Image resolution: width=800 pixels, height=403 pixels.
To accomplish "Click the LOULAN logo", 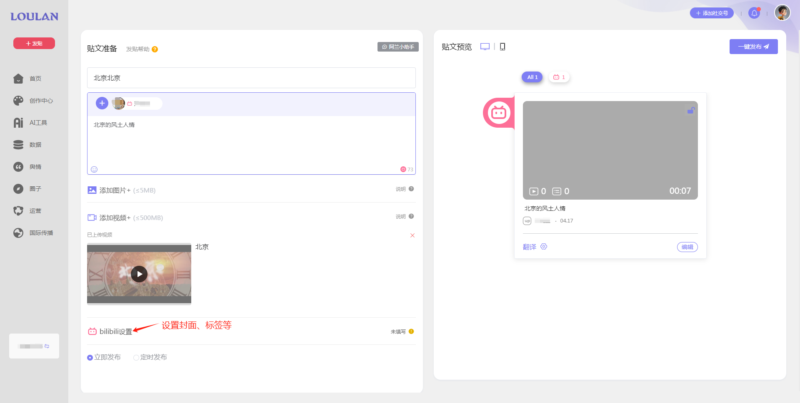I will [34, 17].
